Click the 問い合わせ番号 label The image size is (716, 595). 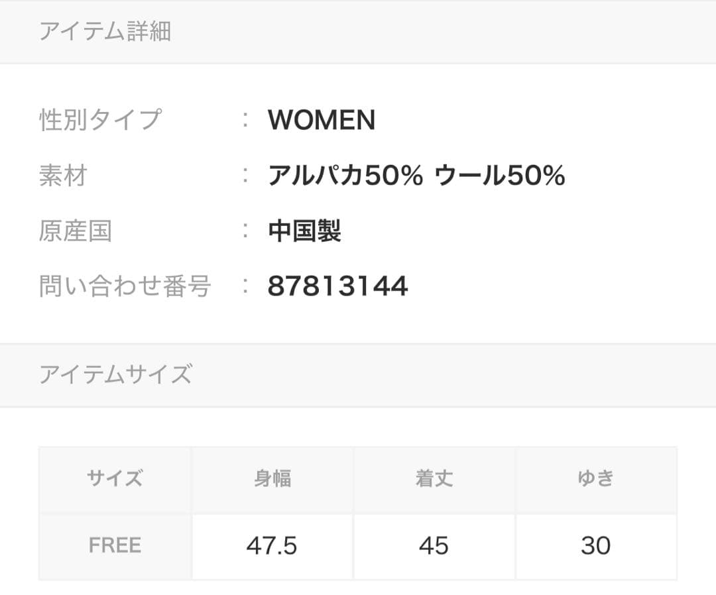click(x=125, y=286)
